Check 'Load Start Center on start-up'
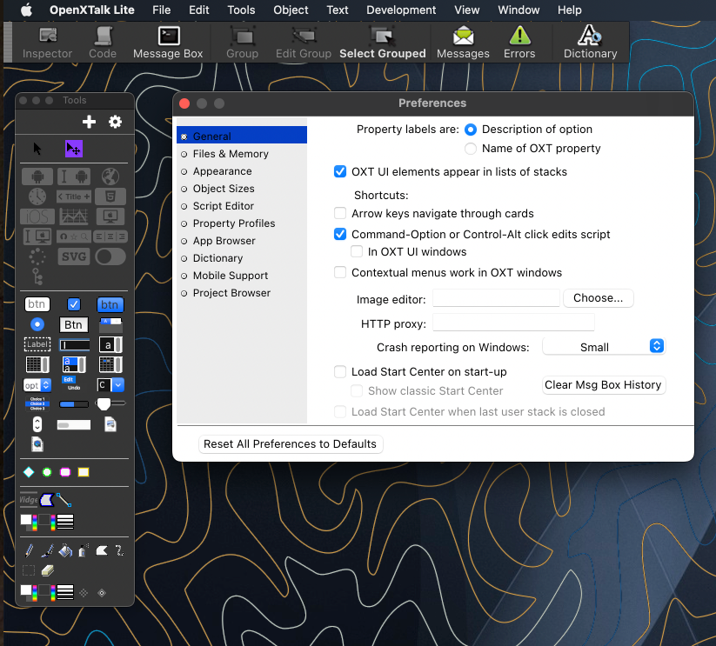716x646 pixels. (340, 372)
